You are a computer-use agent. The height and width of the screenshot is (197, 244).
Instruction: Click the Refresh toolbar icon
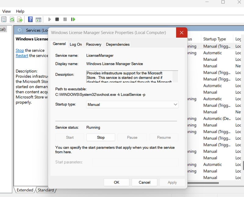(12, 20)
